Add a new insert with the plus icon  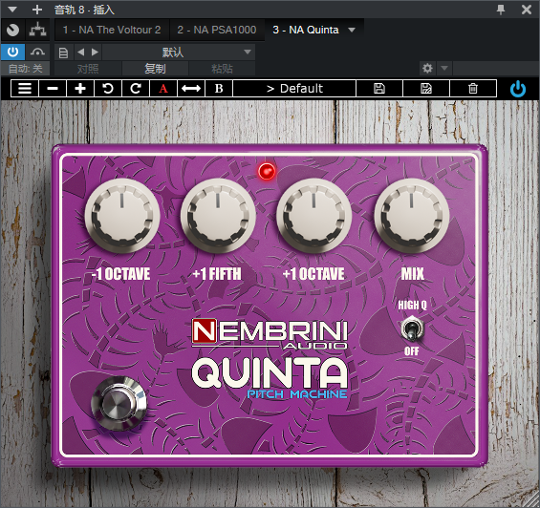click(37, 10)
